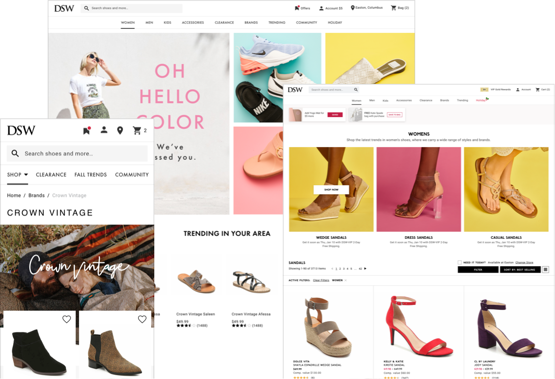Image resolution: width=555 pixels, height=379 pixels.
Task: Open the Account icon in Womens window
Action: [x=517, y=90]
